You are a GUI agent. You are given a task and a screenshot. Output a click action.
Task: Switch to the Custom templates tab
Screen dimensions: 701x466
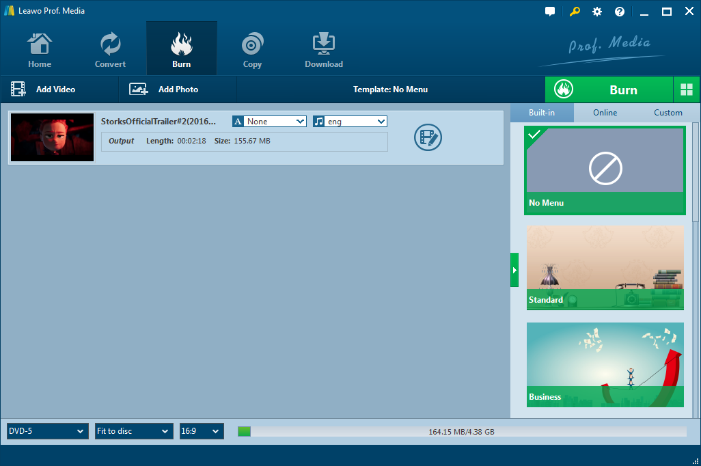click(x=668, y=113)
